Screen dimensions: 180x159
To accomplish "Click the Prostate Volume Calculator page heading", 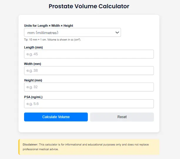I will [x=89, y=6].
